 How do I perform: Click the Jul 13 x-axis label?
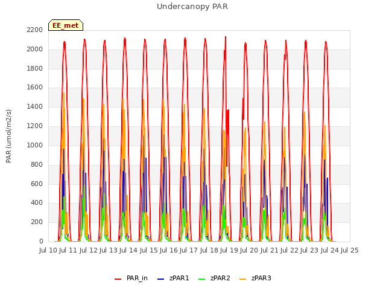click(109, 251)
